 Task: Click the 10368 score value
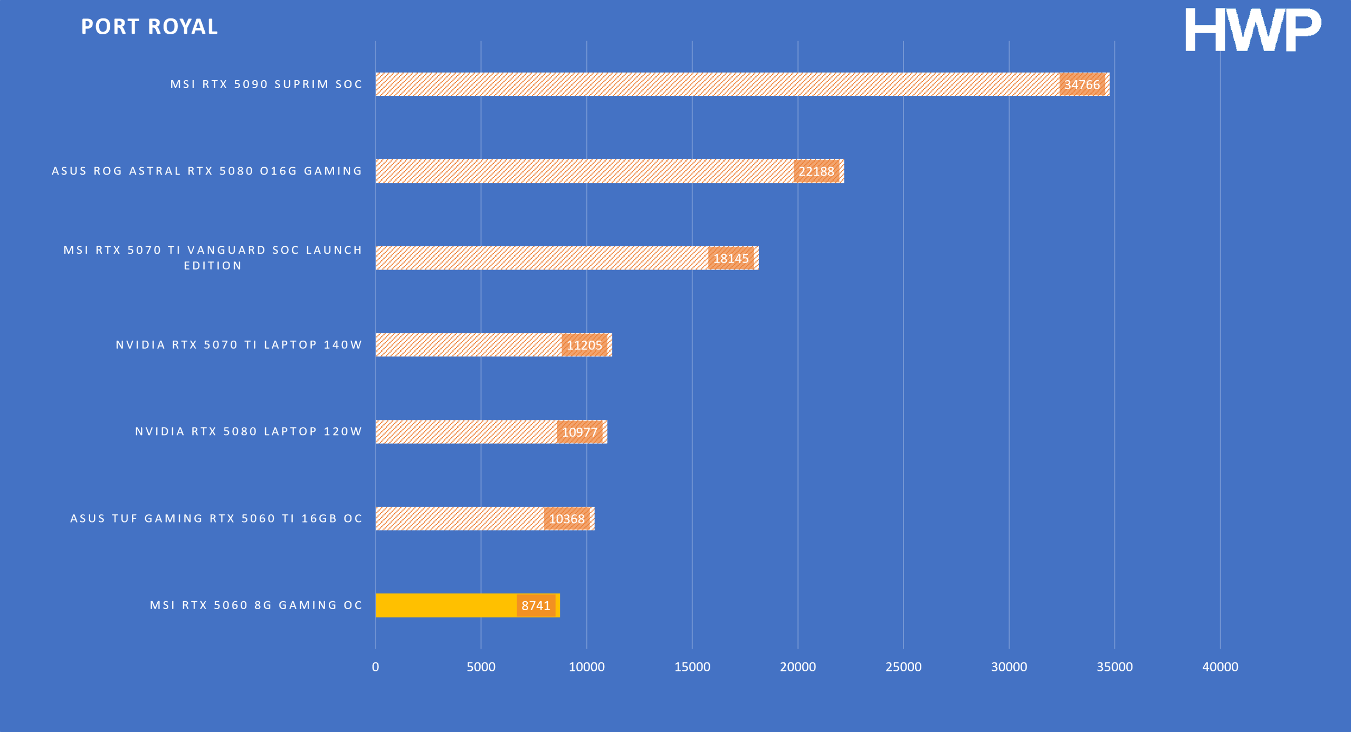coord(567,519)
